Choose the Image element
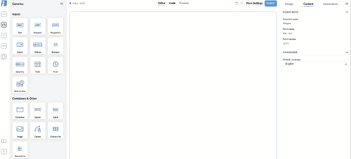Viewport: 351px width, 159px height. [x=20, y=130]
